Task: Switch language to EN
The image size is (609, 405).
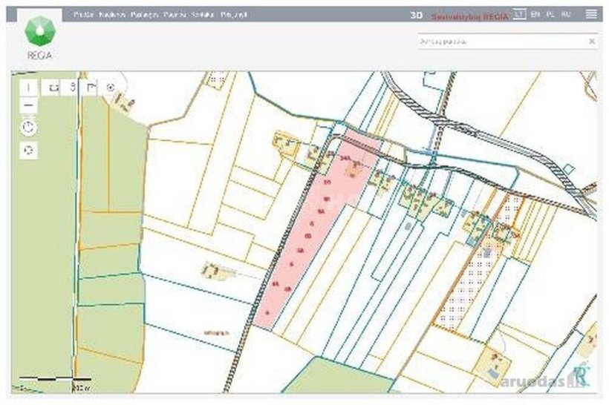Action: [535, 14]
